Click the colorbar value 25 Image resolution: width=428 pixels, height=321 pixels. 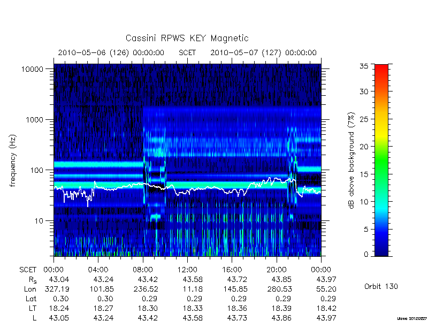click(364, 119)
